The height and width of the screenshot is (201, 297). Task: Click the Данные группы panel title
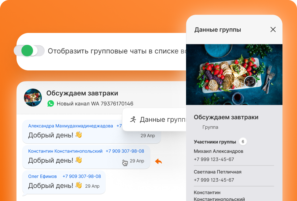[x=218, y=30]
